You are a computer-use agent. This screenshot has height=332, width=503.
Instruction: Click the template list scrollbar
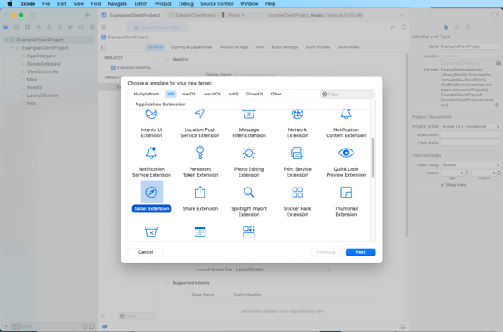[372, 157]
